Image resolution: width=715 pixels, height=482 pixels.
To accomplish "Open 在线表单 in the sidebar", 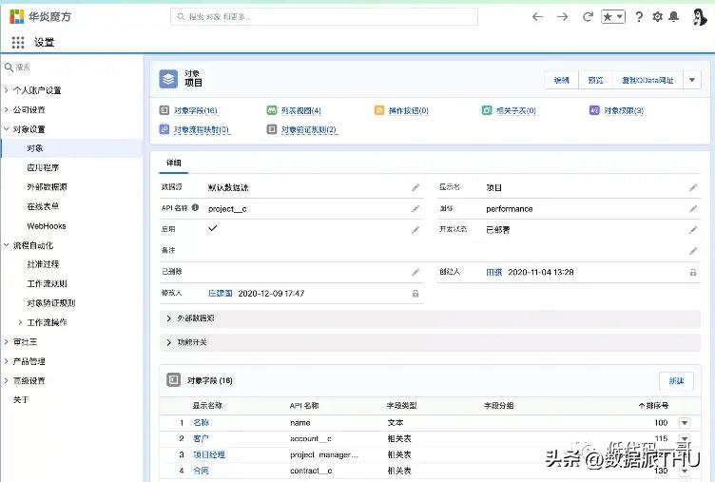I will tap(43, 206).
